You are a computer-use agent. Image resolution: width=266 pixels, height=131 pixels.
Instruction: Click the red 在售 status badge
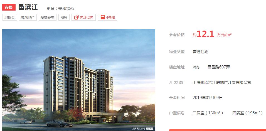click(9, 7)
